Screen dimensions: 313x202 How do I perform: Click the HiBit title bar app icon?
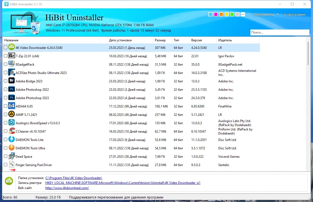6,4
